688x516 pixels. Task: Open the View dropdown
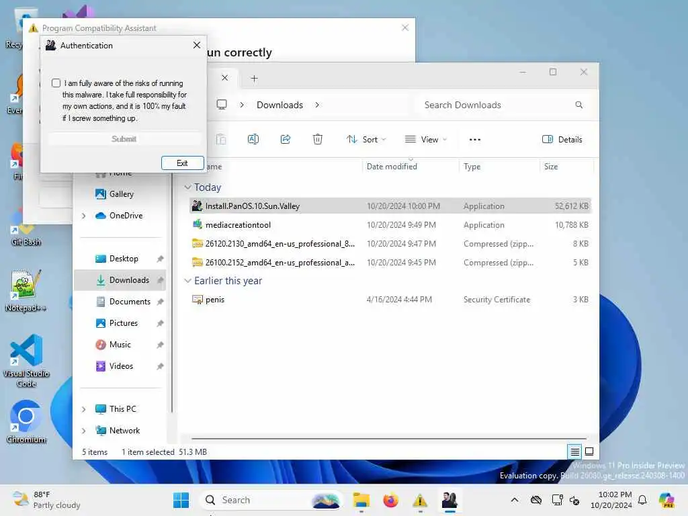[x=425, y=140]
